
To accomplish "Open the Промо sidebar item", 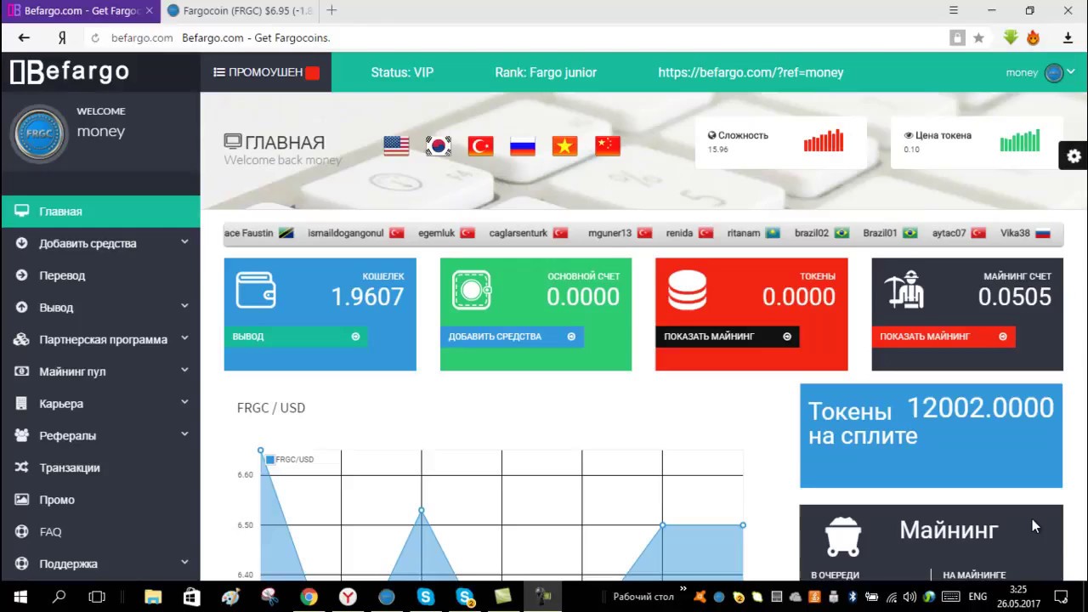I will click(x=100, y=500).
